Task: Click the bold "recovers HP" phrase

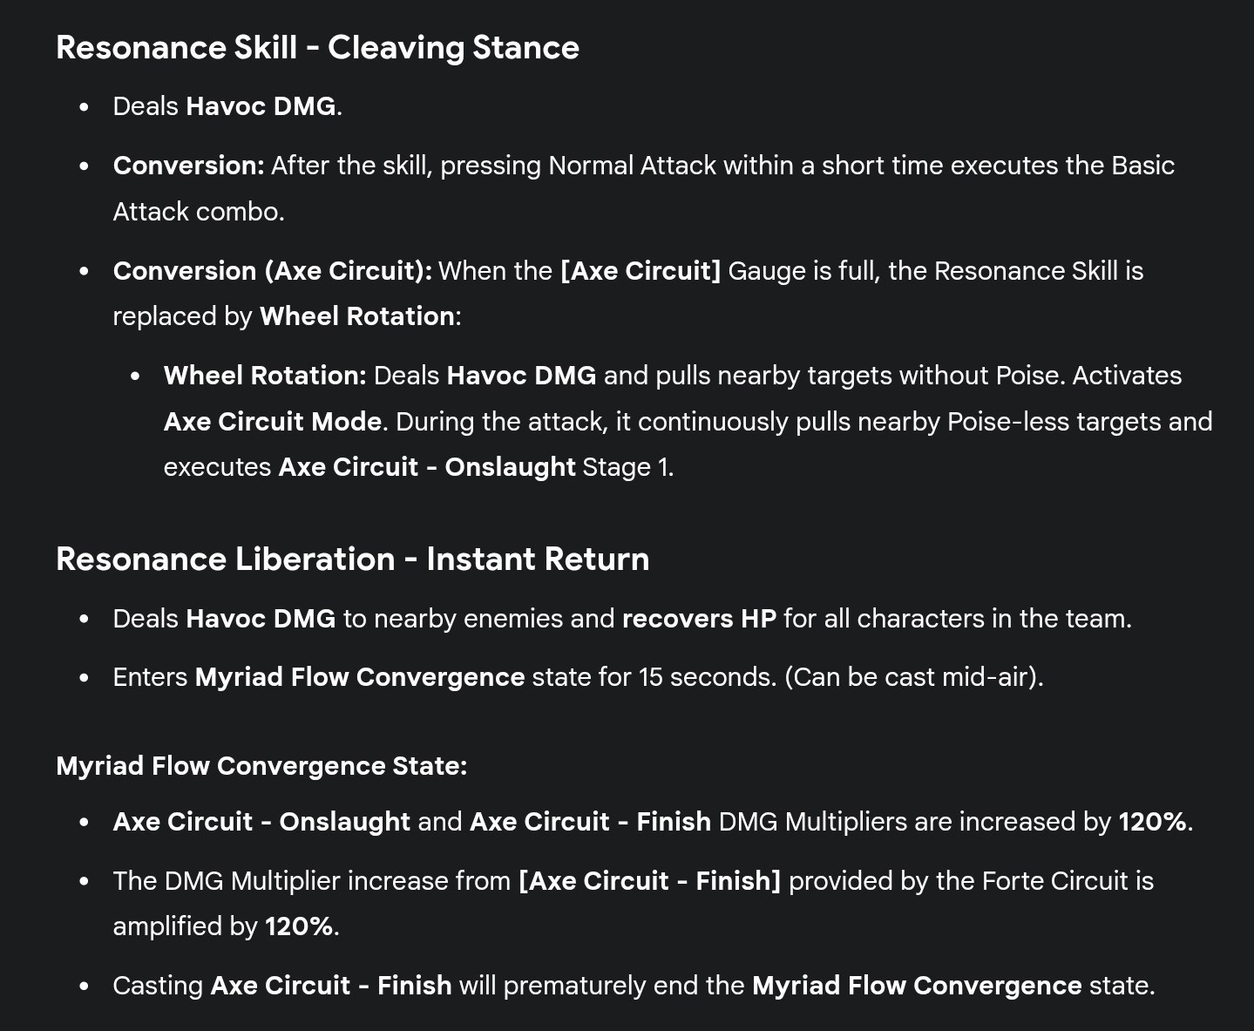Action: coord(699,619)
